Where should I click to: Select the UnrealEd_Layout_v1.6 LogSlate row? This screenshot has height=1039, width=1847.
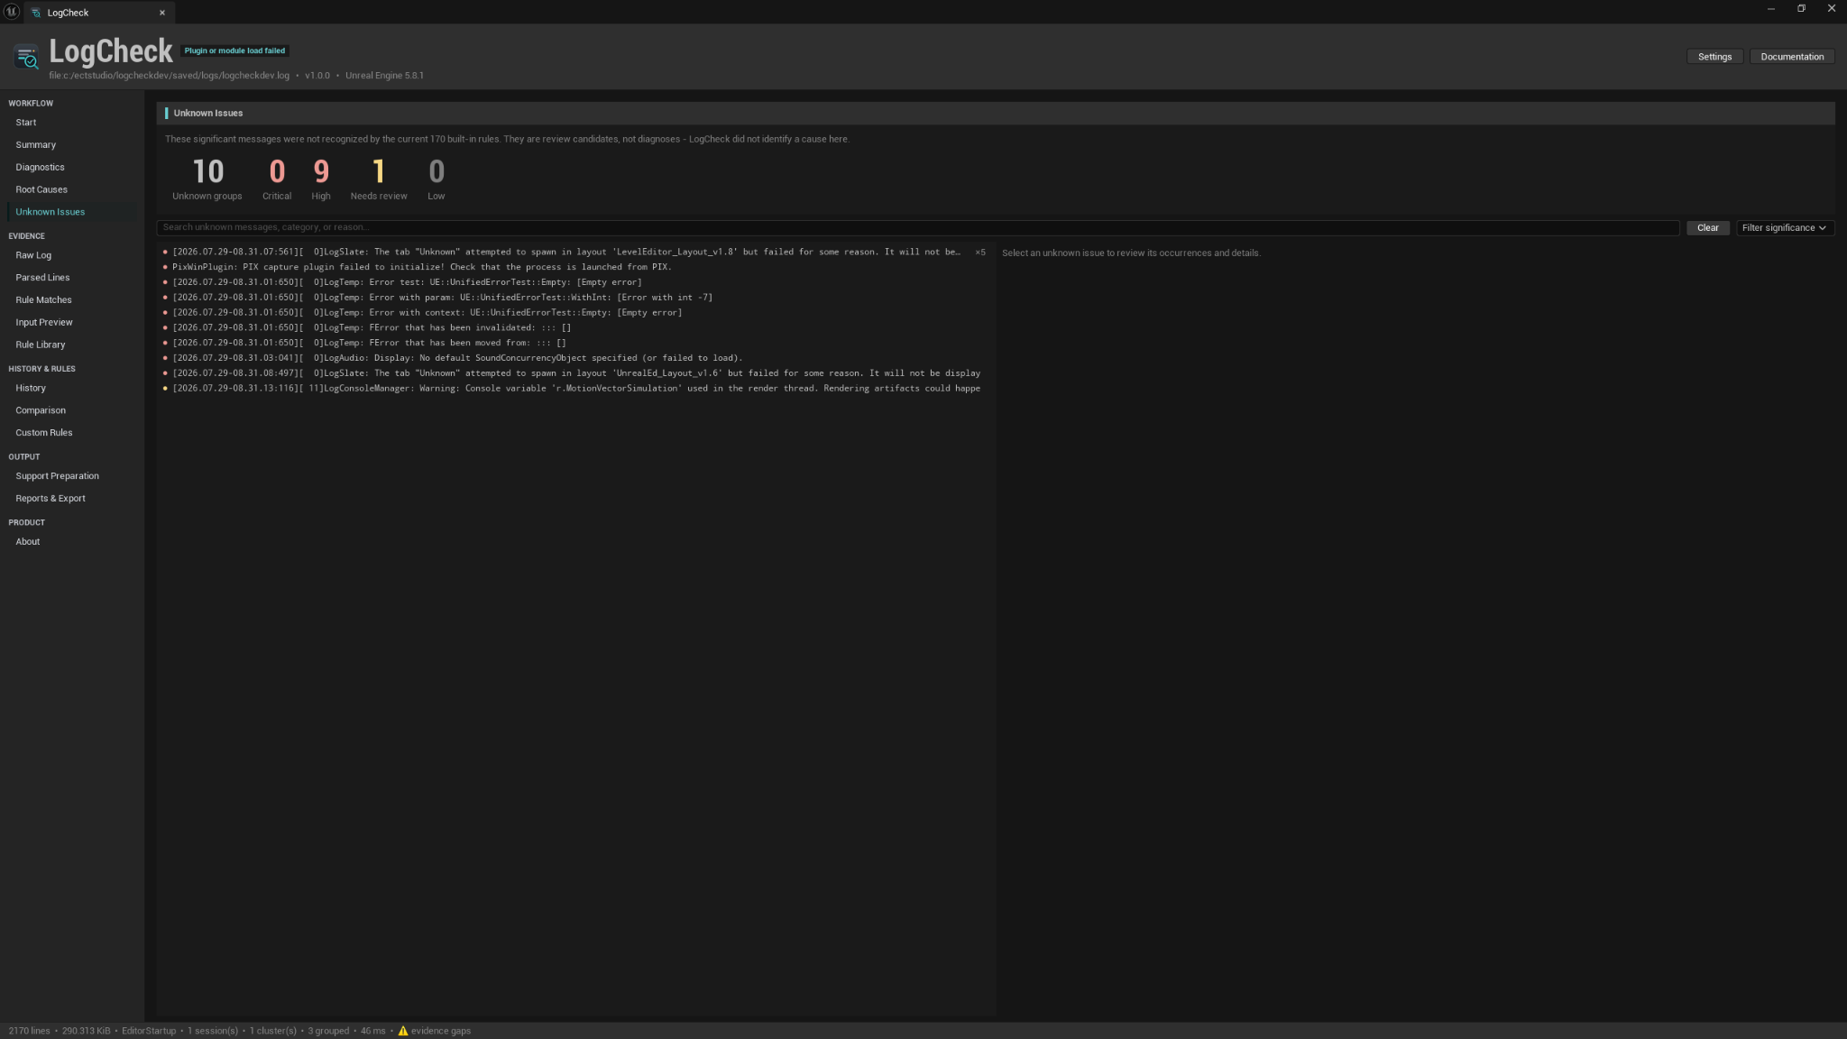coord(575,373)
